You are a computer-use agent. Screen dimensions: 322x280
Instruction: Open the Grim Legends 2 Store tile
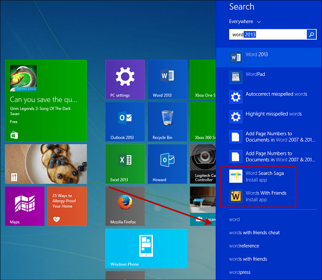tap(46, 101)
